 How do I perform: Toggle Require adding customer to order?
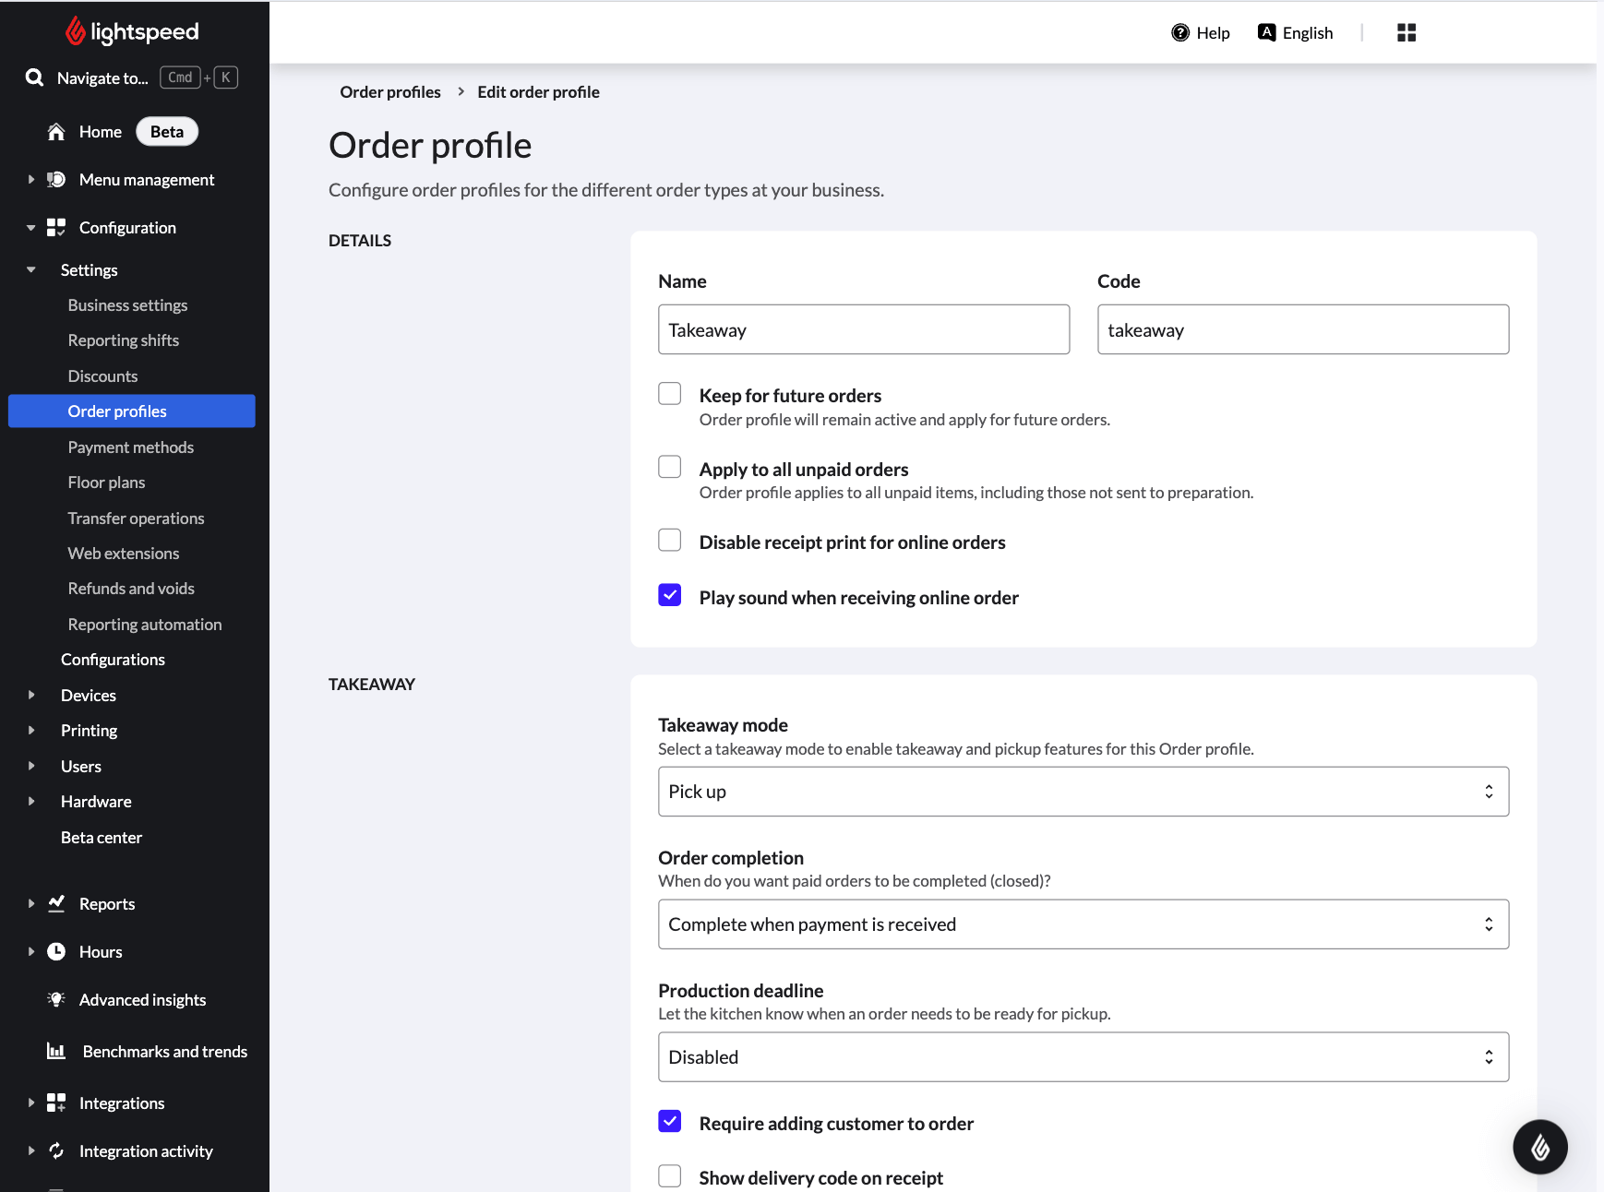click(x=670, y=1122)
